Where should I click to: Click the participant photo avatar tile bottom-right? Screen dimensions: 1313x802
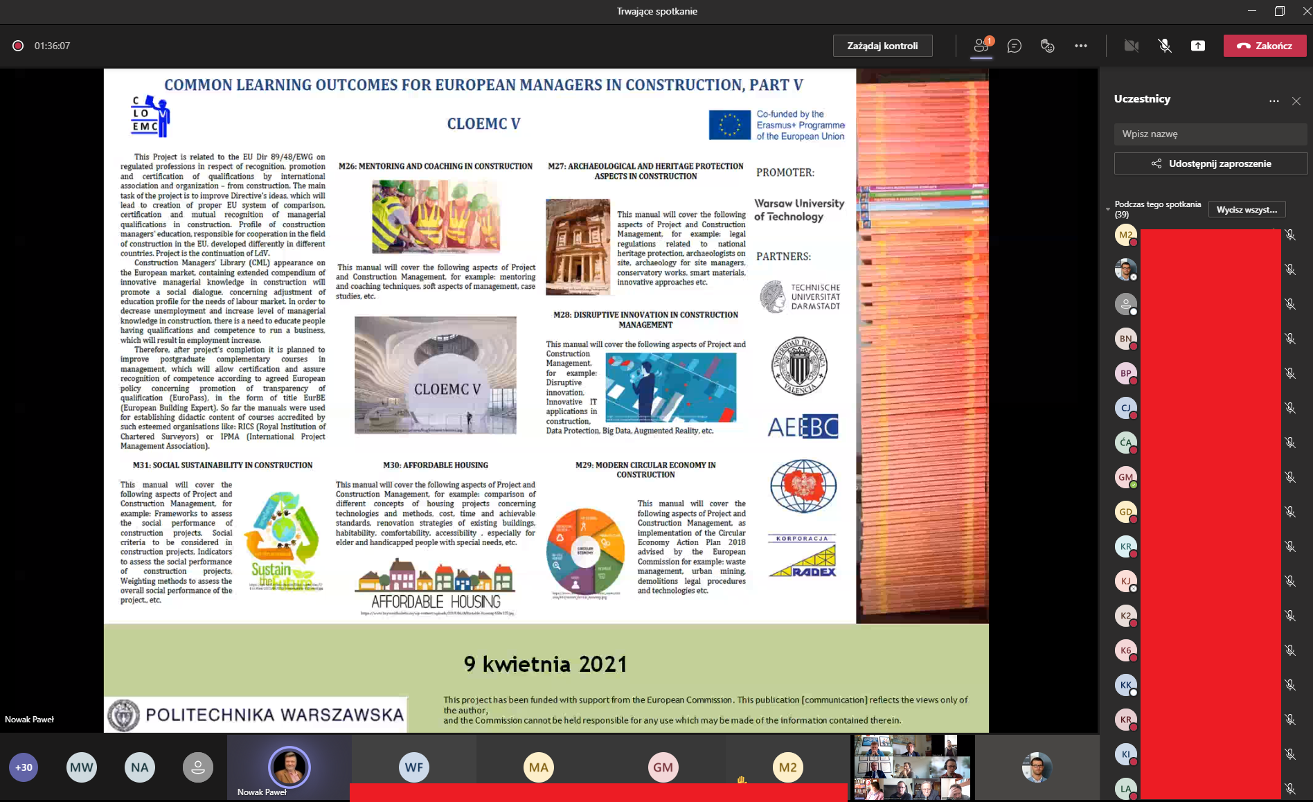point(1037,767)
